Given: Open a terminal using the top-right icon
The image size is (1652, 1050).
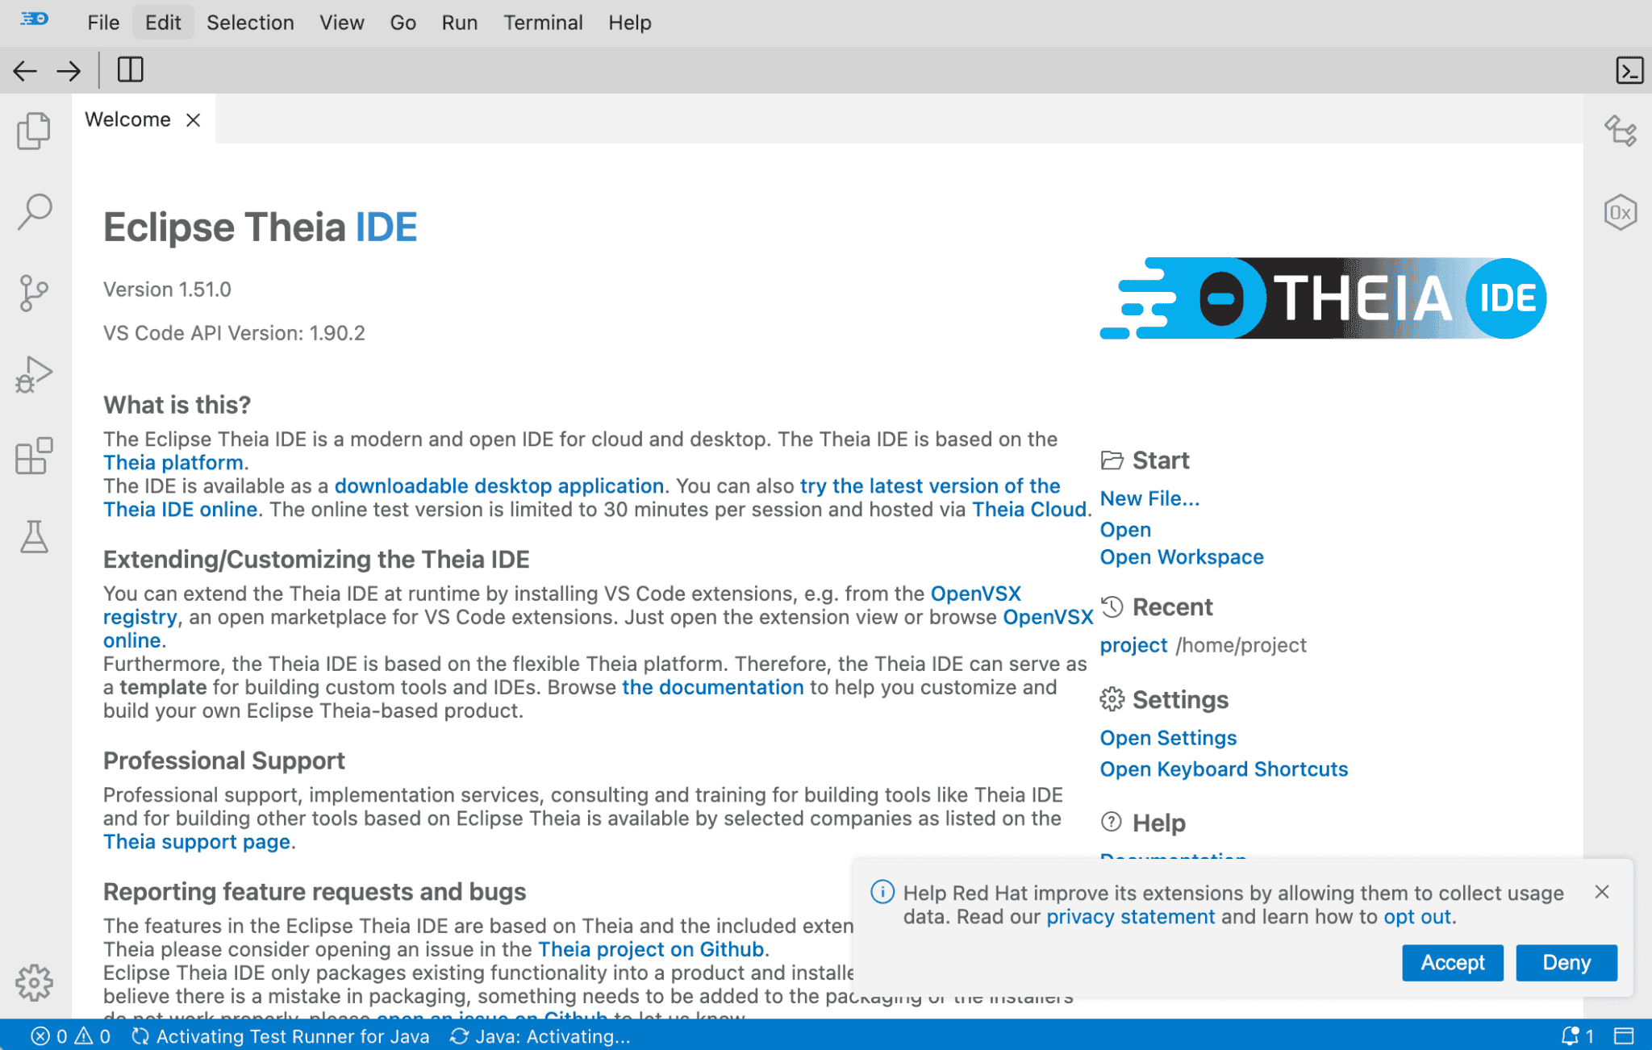Looking at the screenshot, I should (1630, 71).
